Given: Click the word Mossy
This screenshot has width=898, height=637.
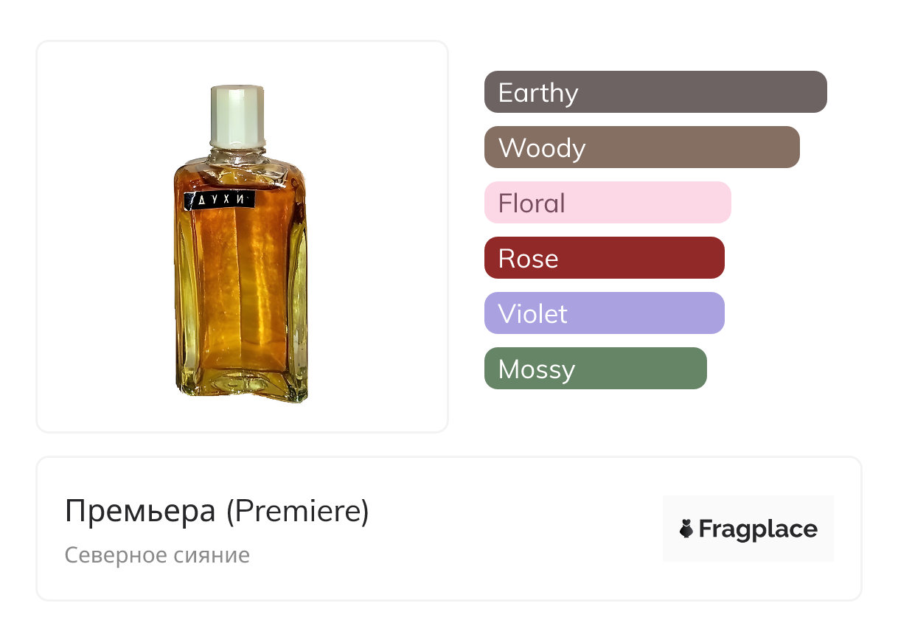Looking at the screenshot, I should 536,369.
